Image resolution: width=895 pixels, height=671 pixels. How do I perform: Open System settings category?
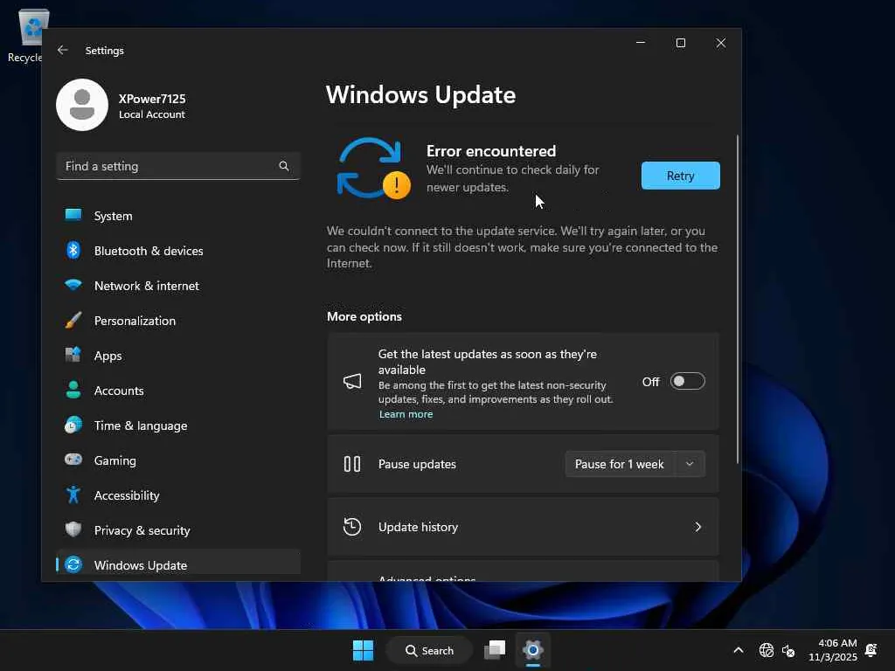(178, 216)
